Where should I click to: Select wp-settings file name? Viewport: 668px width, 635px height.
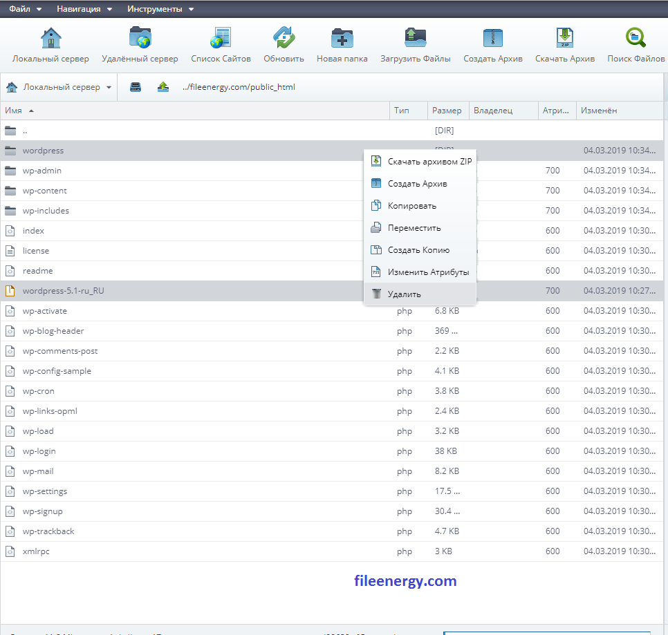point(45,491)
